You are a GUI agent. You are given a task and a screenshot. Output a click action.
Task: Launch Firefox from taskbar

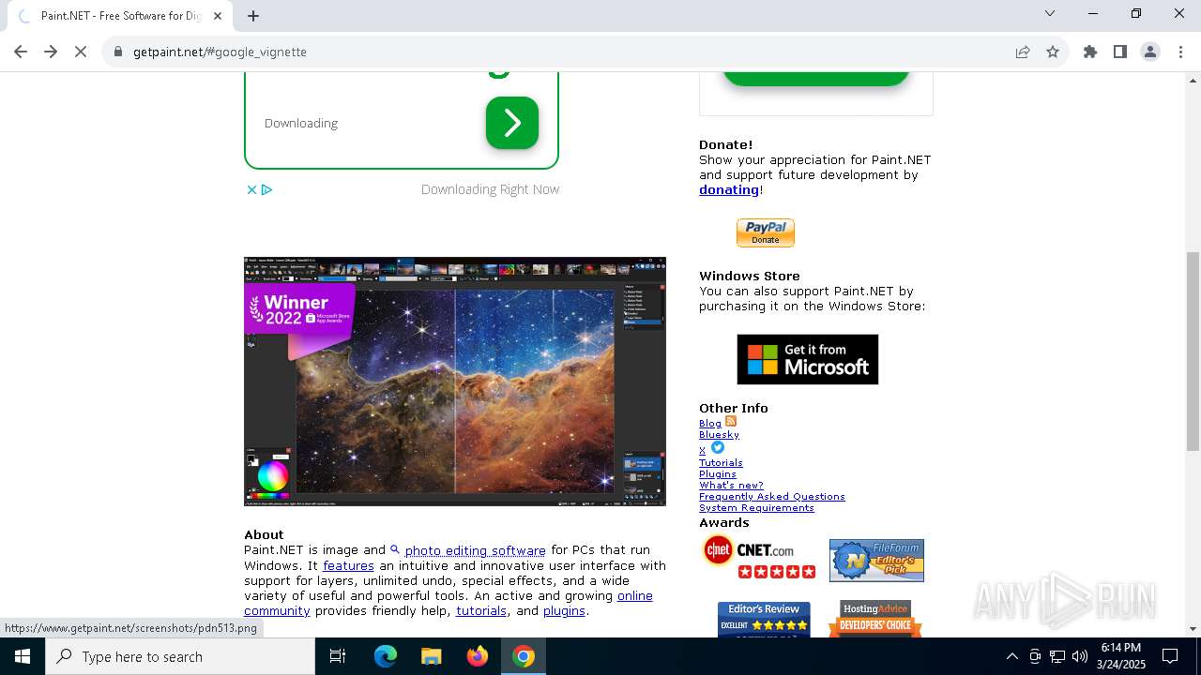(x=478, y=656)
